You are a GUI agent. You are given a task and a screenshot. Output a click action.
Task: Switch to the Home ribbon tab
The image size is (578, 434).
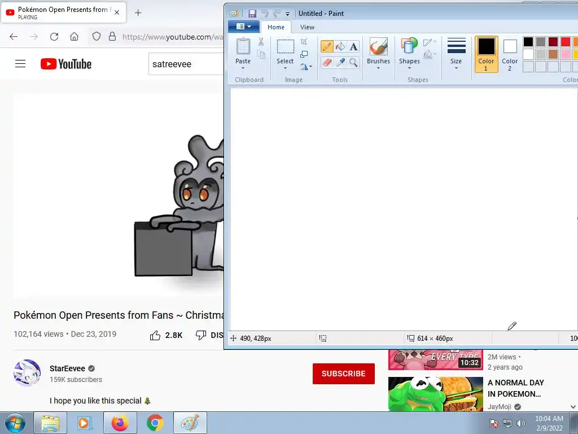click(275, 27)
